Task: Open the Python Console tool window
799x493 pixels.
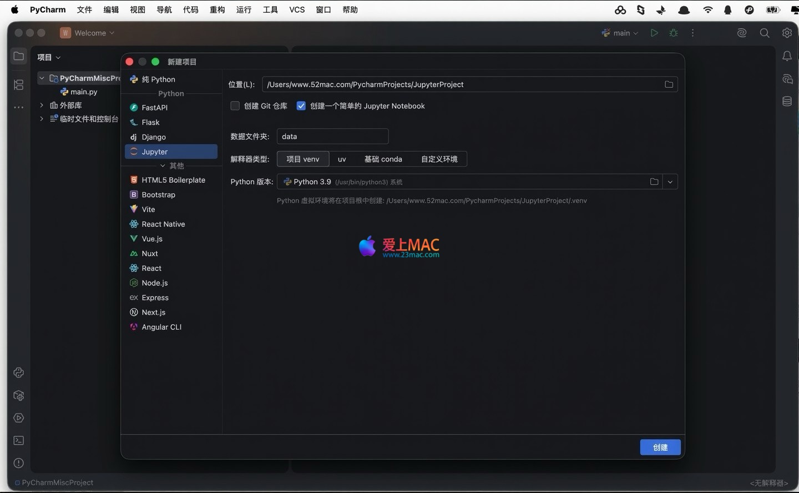Action: click(x=19, y=373)
